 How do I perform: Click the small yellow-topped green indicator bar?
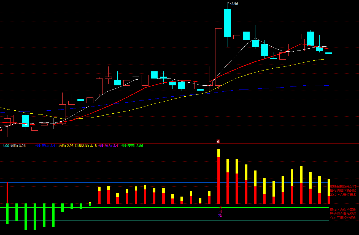coord(90,204)
